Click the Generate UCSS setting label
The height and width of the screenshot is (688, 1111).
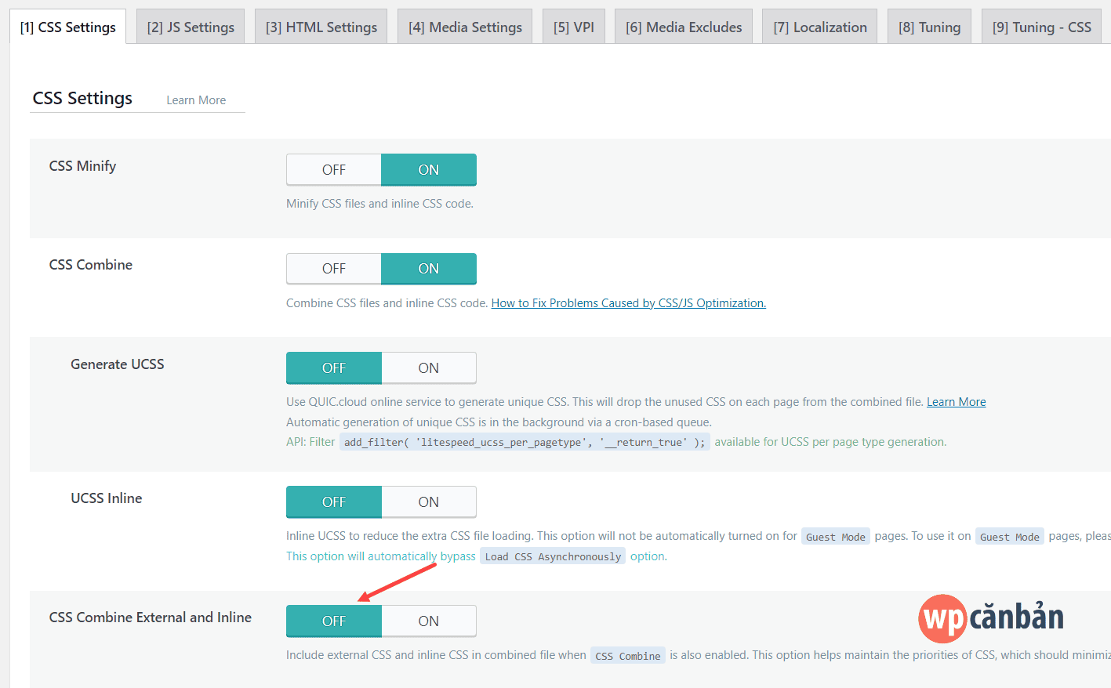coord(118,364)
